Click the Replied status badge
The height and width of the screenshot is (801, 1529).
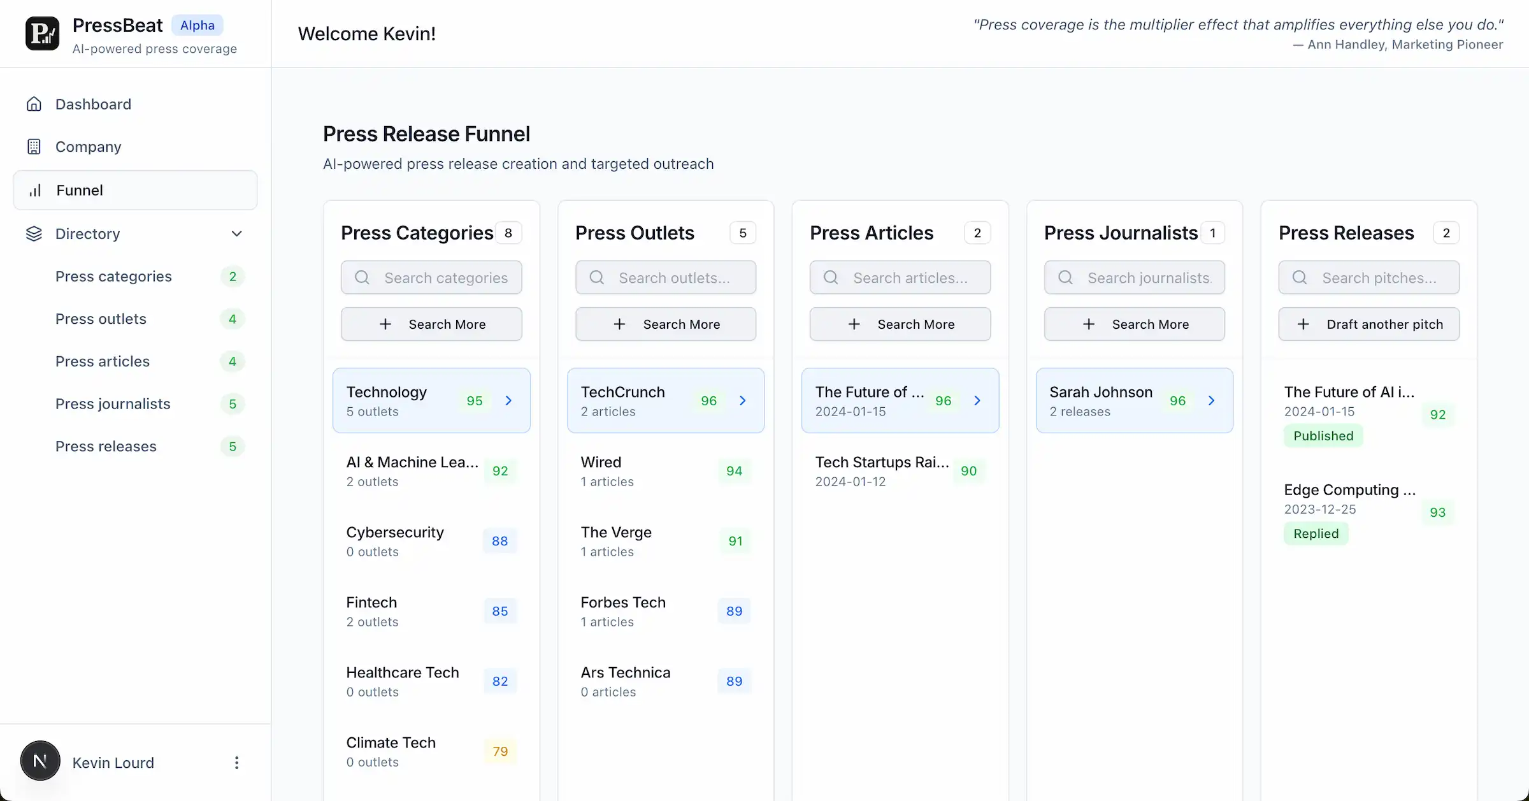point(1316,533)
